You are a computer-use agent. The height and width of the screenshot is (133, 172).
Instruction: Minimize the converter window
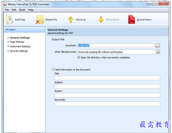[150, 4]
